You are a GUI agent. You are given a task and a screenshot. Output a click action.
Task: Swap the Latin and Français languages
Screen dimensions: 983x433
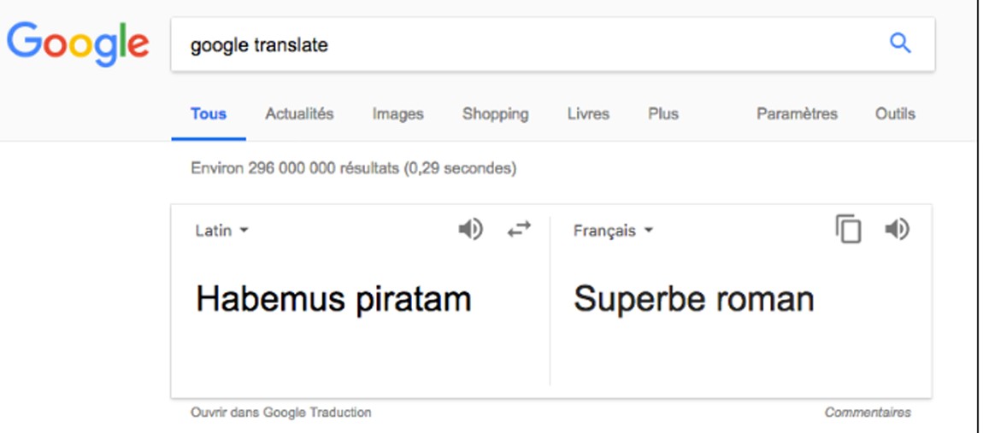[519, 230]
